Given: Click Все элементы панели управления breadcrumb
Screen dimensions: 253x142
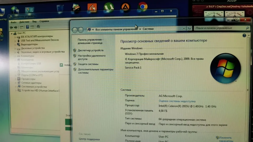Looking at the screenshot, I should [x=116, y=29].
